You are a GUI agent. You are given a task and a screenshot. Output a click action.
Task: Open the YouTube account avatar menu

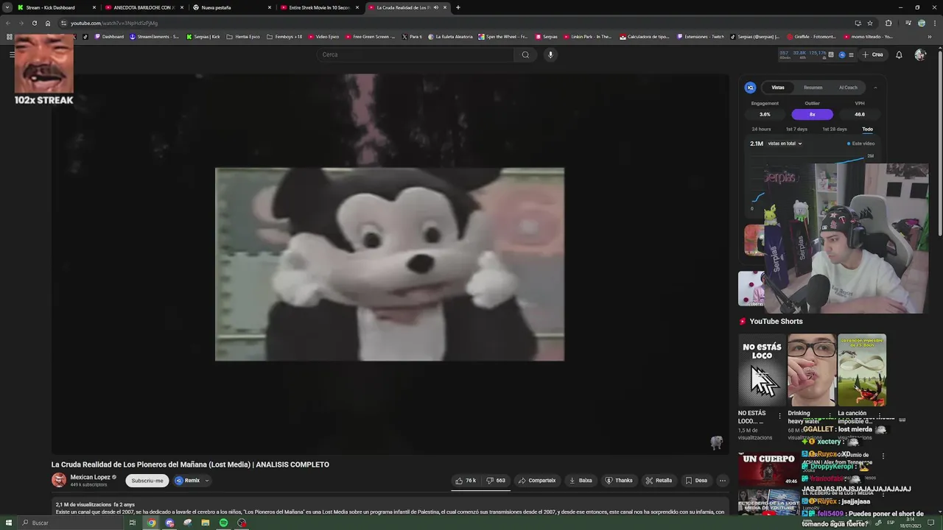919,54
